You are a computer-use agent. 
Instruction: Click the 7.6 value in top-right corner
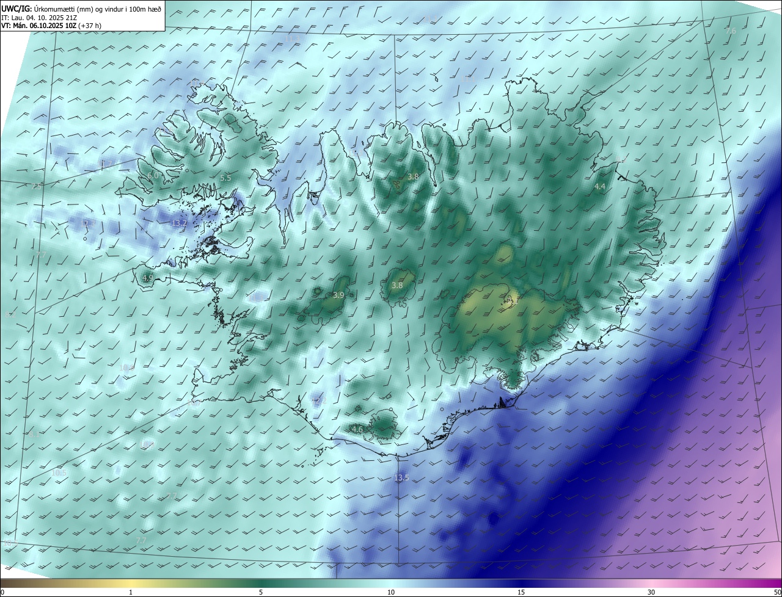point(731,31)
